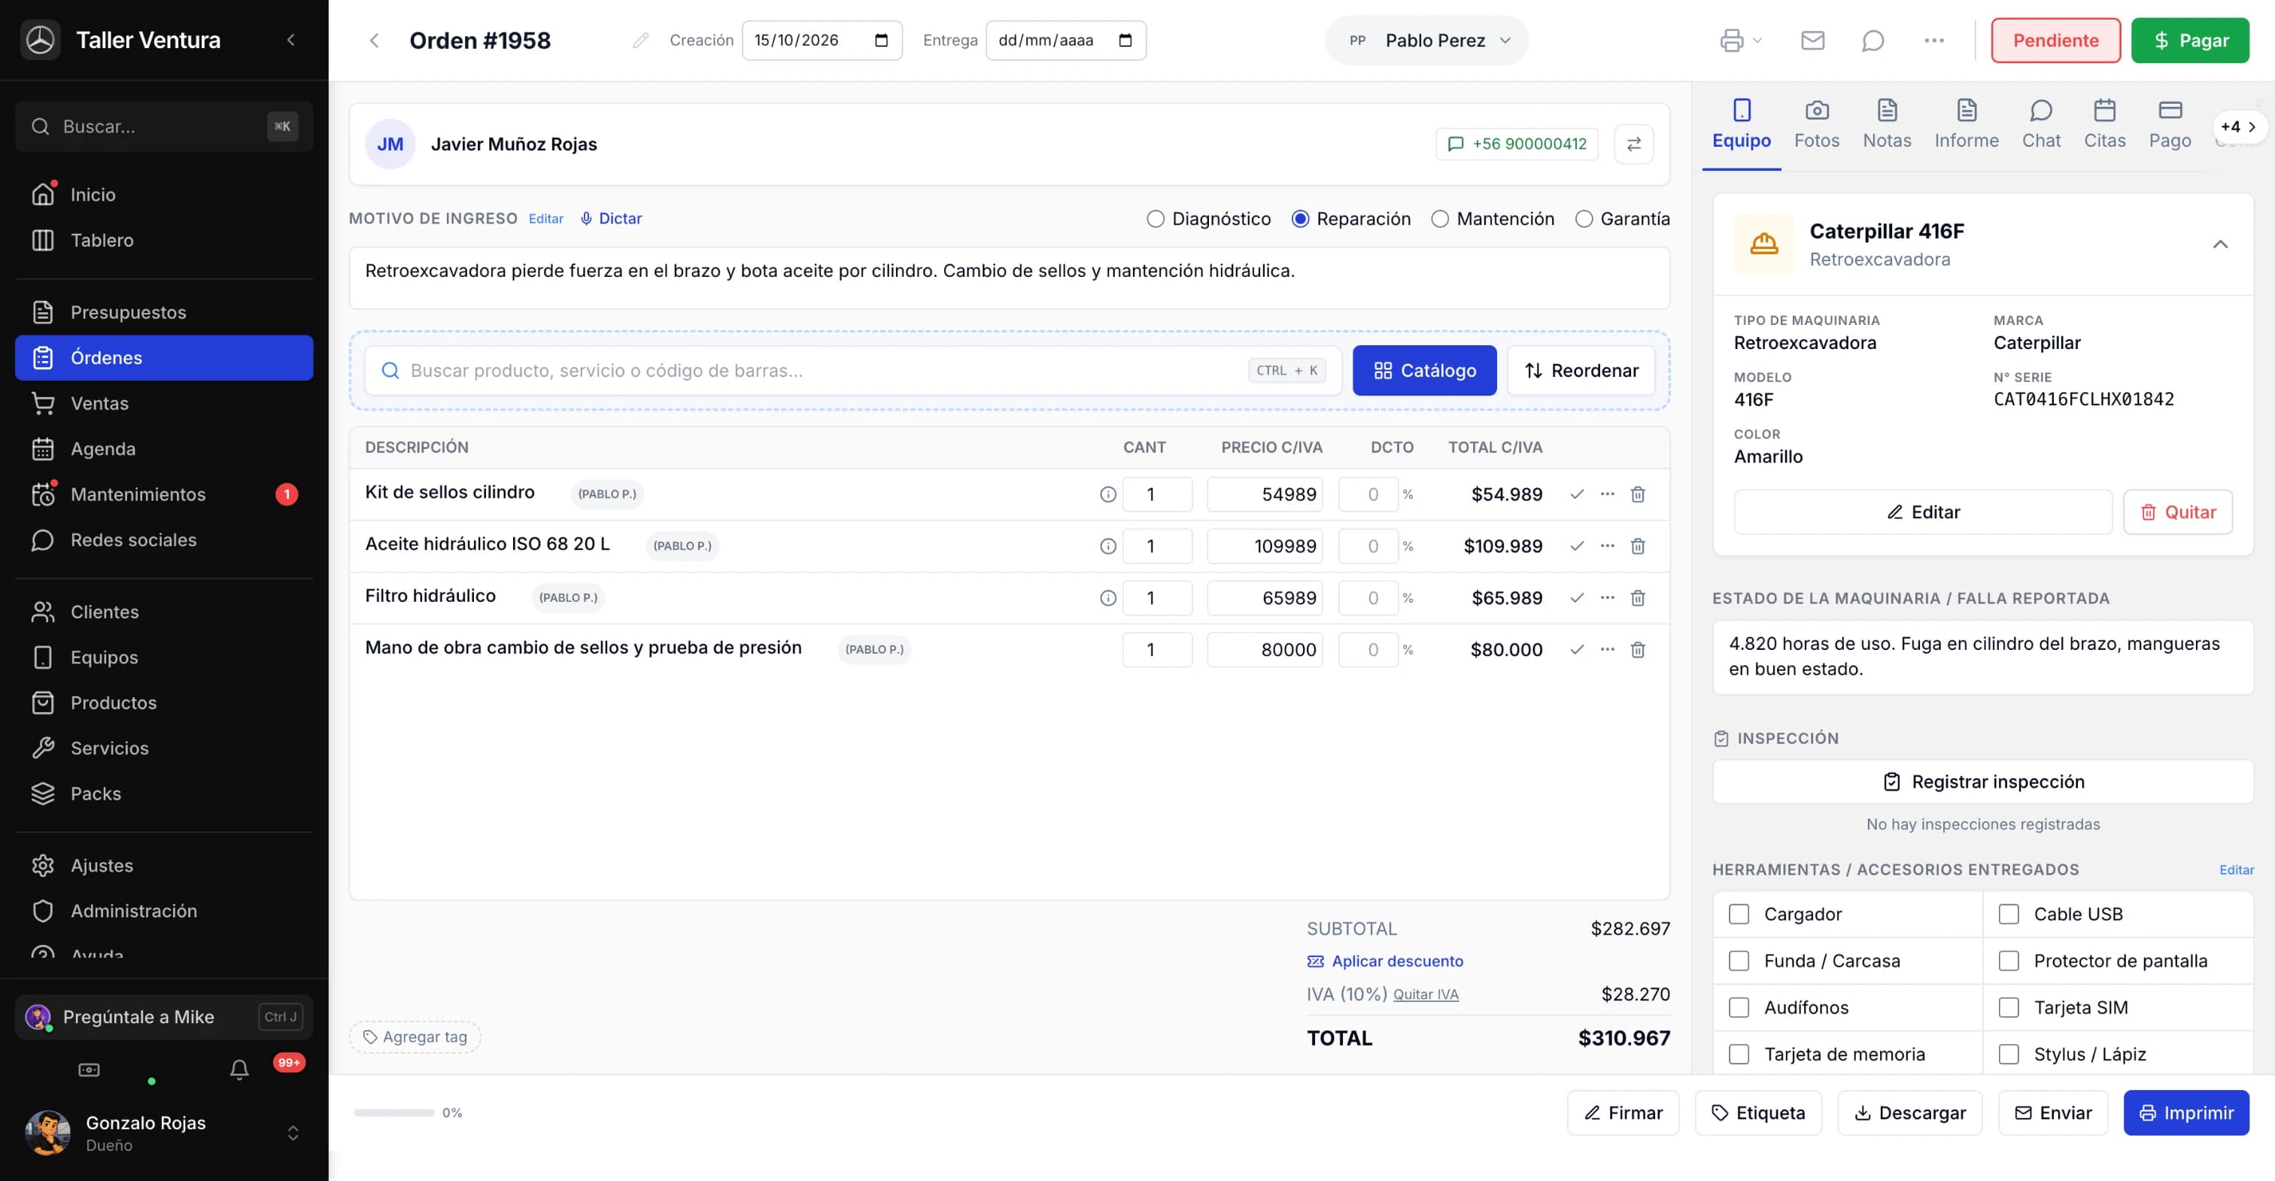Screen dimensions: 2275x1181
Task: Select the Mantención radio option
Action: pyautogui.click(x=1439, y=219)
